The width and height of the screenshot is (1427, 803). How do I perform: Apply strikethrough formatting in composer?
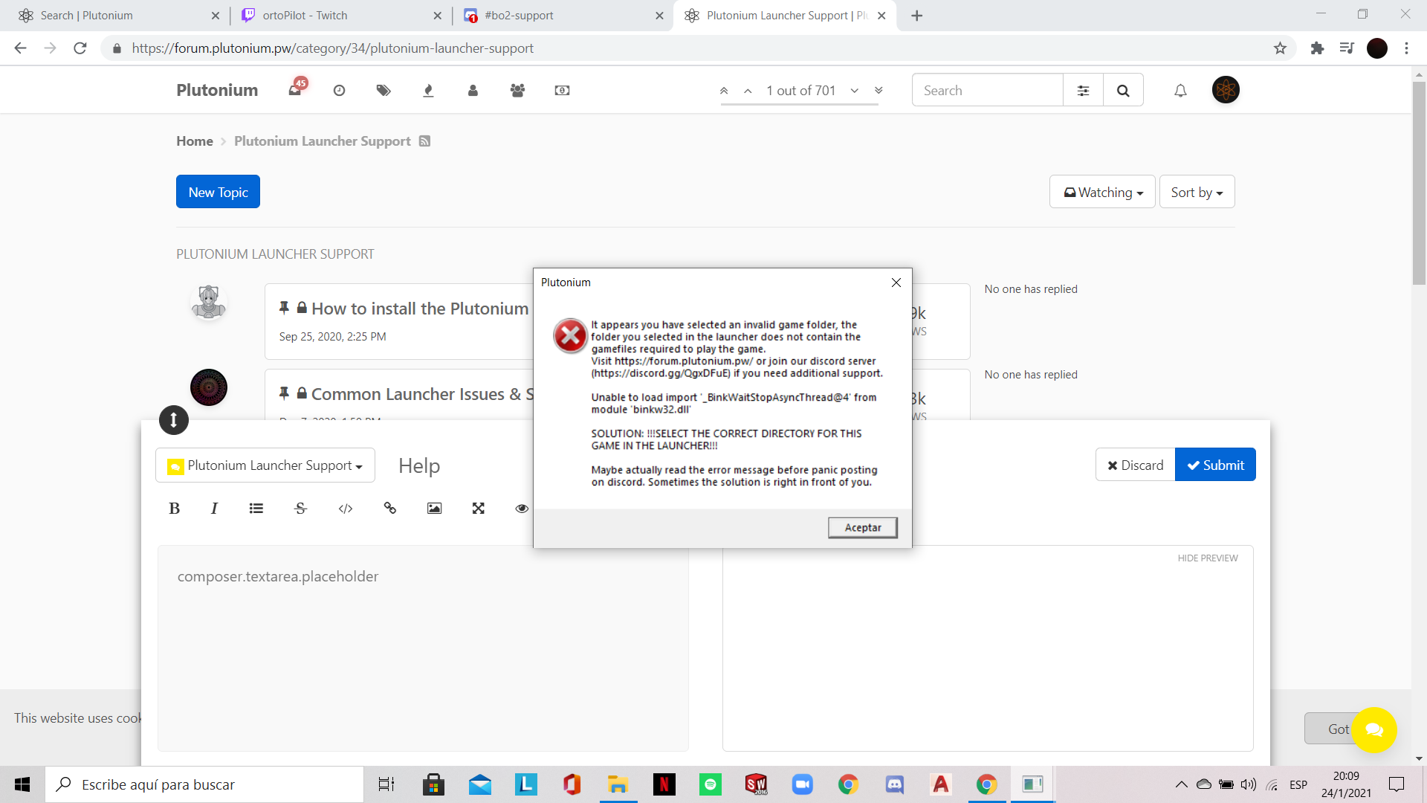[x=301, y=508]
